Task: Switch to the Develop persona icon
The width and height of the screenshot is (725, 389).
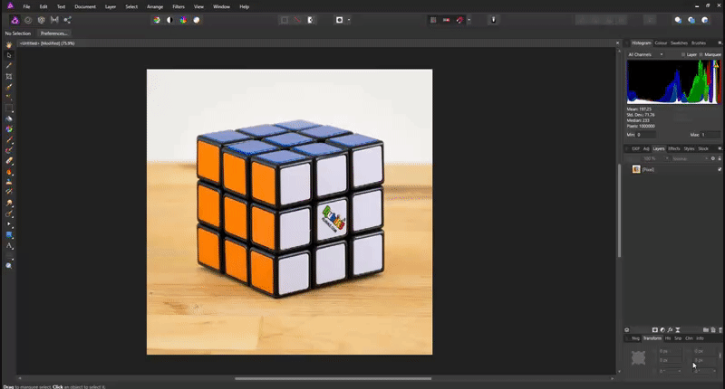Action: pyautogui.click(x=41, y=20)
